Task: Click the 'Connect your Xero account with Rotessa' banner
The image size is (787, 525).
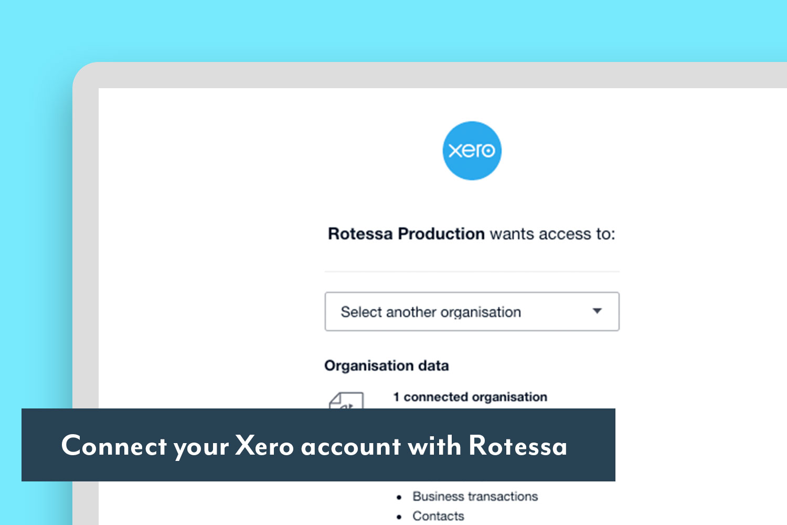Action: pyautogui.click(x=318, y=445)
